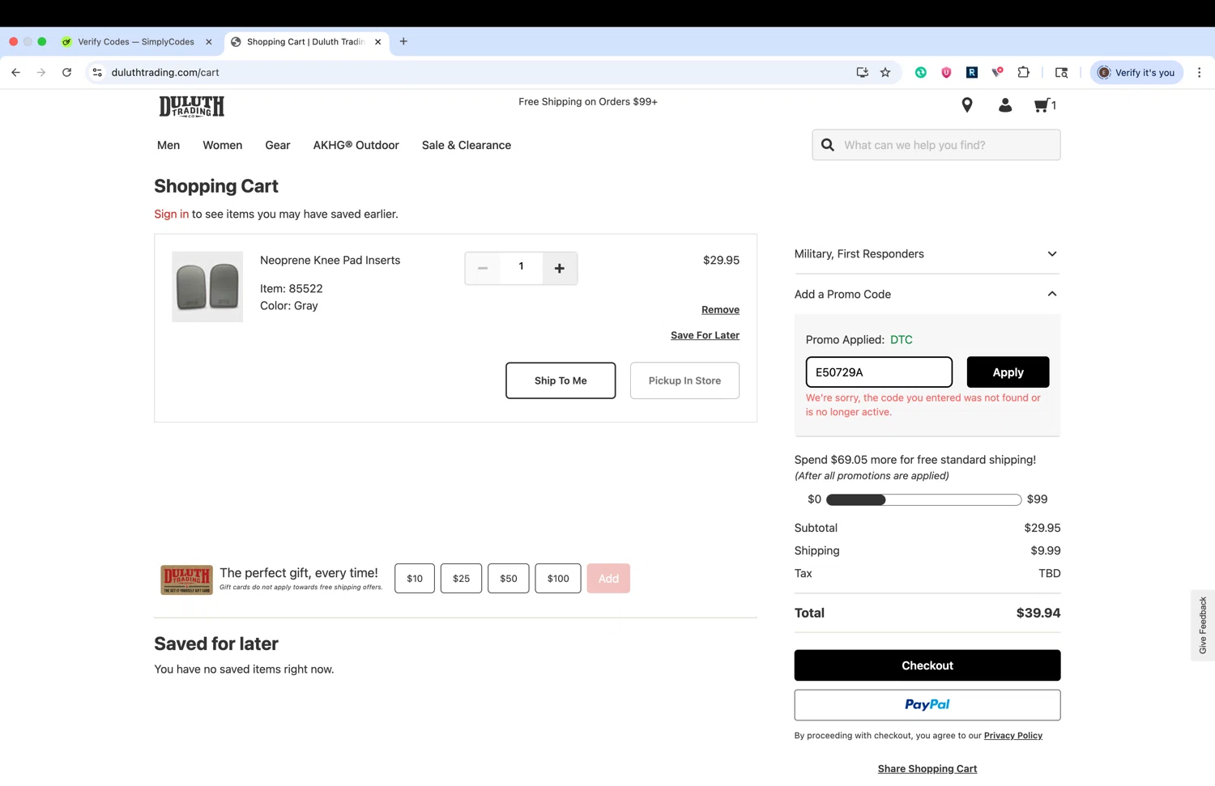Screen dimensions: 1215x786
Task: Click the browser address bar URL
Action: pyautogui.click(x=165, y=73)
